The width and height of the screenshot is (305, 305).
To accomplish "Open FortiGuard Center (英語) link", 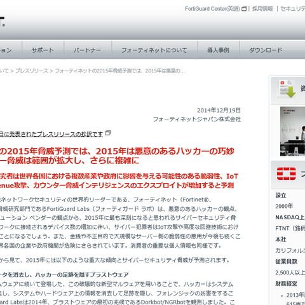I will click(x=212, y=9).
